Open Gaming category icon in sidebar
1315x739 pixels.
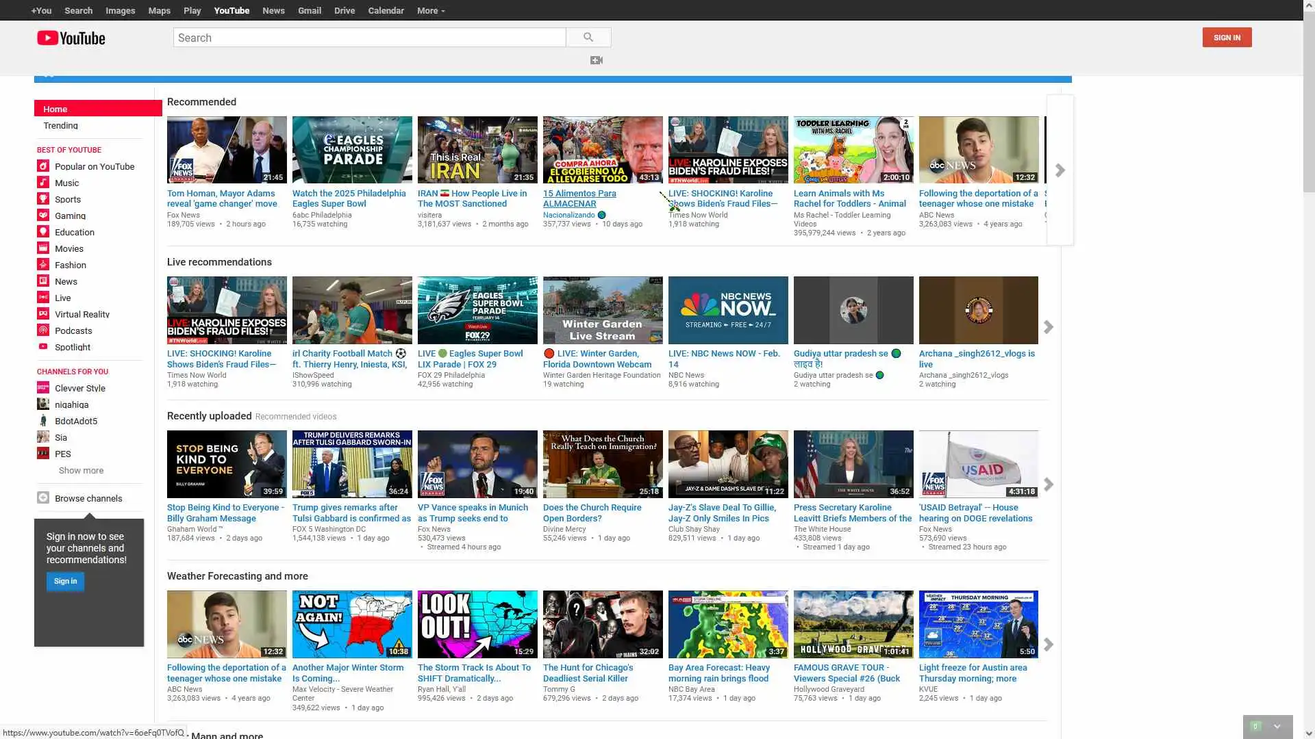[43, 216]
